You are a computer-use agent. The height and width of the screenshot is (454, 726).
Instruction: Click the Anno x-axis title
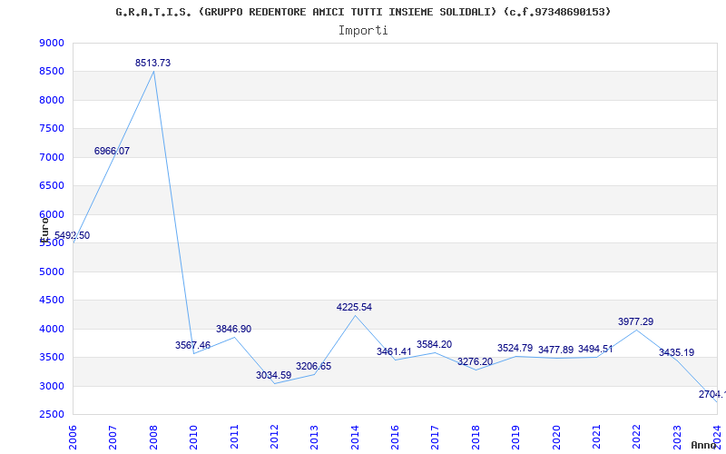705,446
